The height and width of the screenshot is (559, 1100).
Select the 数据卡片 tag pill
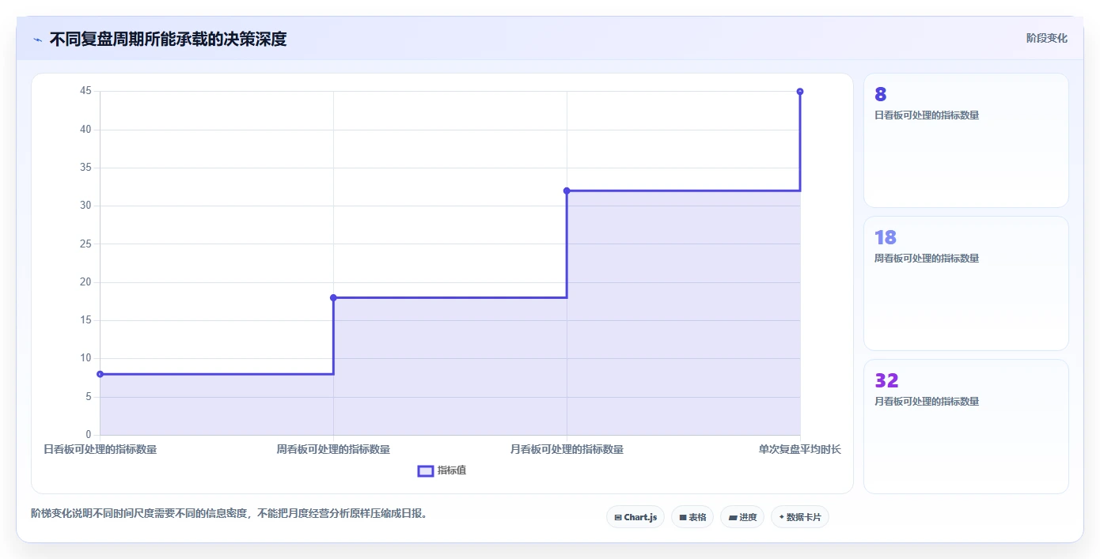tap(800, 517)
